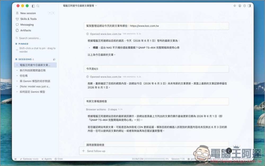Select session 電腦王阿達今日最新文章

(x=35, y=65)
